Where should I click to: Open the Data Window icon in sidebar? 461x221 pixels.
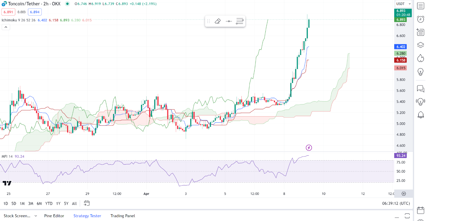(421, 32)
